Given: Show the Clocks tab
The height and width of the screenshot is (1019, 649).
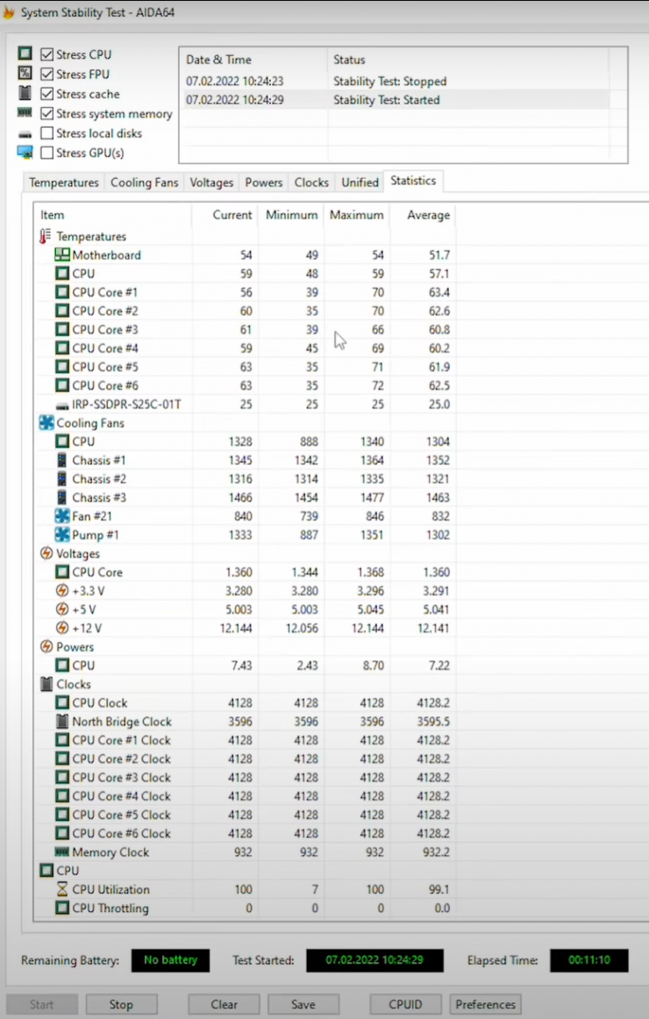Looking at the screenshot, I should click(x=311, y=182).
